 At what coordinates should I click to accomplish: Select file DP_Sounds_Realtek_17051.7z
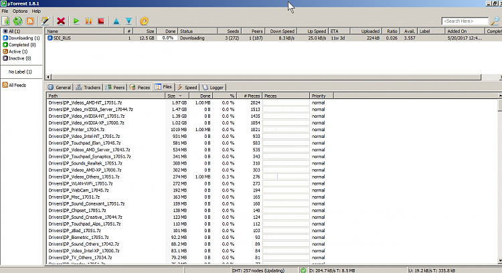coord(86,163)
